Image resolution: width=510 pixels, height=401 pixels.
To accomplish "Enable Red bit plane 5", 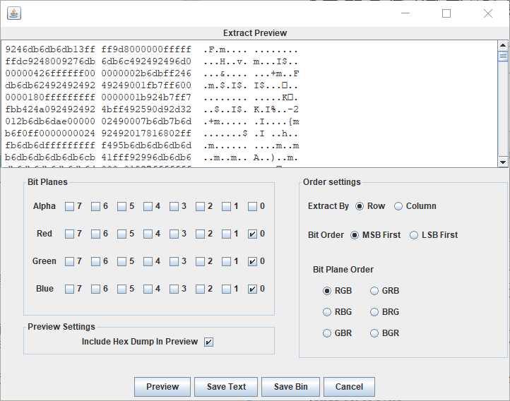I will pos(121,234).
